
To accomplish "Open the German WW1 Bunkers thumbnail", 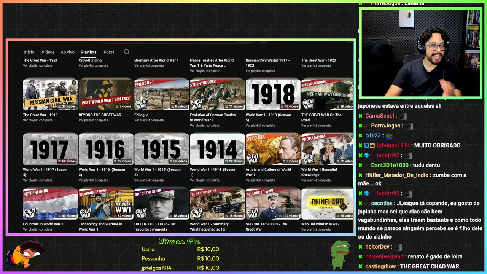I will [327, 94].
